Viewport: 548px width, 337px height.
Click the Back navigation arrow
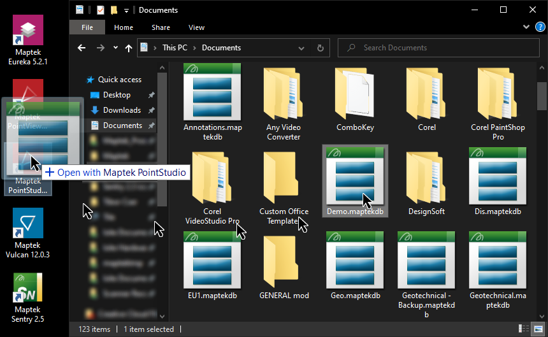coord(82,48)
